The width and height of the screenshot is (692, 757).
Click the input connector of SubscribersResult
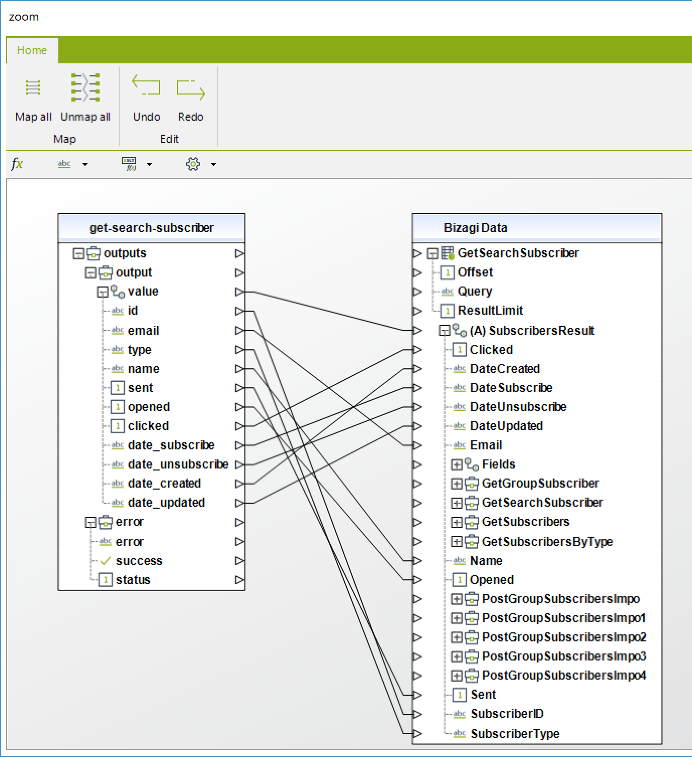[x=417, y=330]
